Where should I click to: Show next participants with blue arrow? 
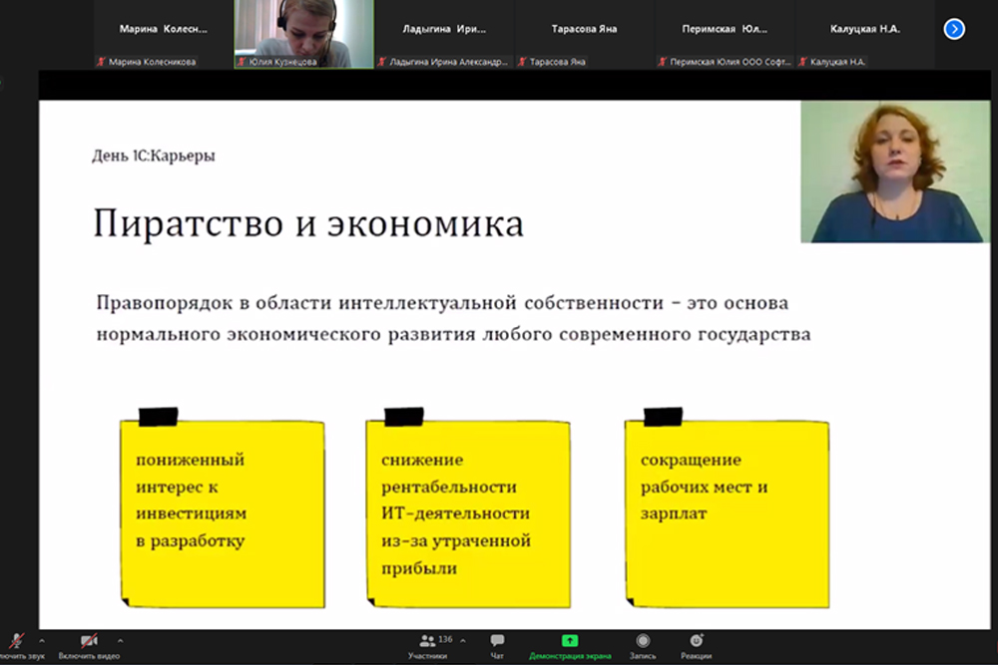[954, 29]
